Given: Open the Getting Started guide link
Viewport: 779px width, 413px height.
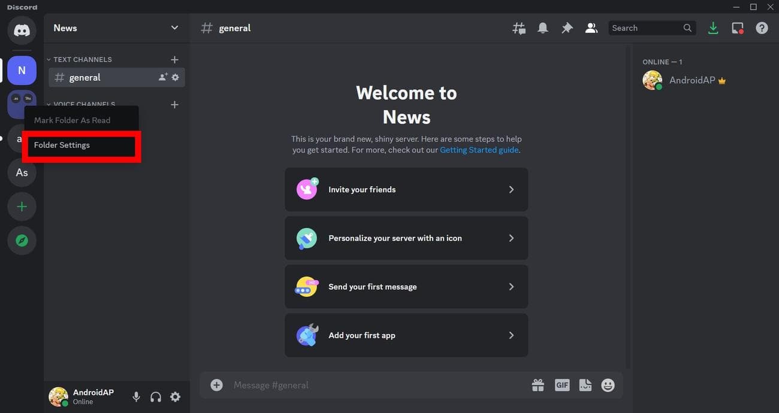Looking at the screenshot, I should (x=479, y=150).
